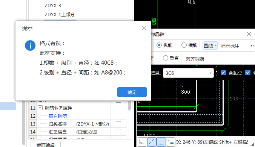Check the box in the 汇总信息 row

point(118,132)
